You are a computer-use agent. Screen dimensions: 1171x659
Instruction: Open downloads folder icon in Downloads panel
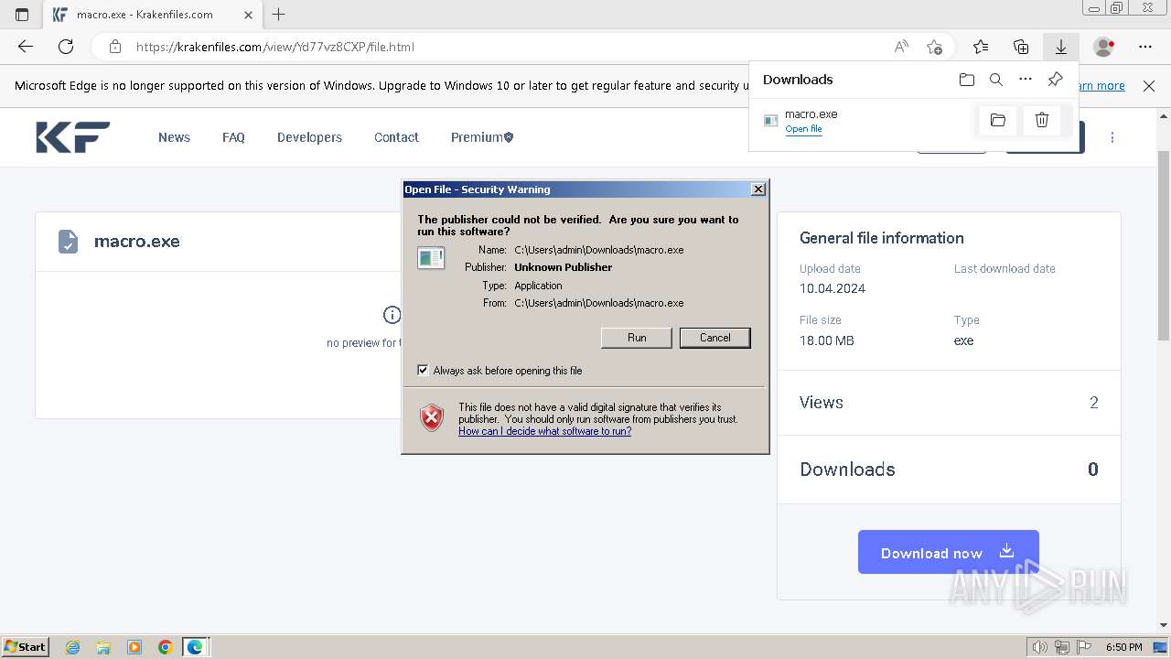click(967, 80)
